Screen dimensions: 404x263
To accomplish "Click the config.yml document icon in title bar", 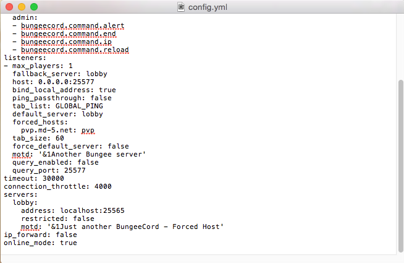I will 182,7.
